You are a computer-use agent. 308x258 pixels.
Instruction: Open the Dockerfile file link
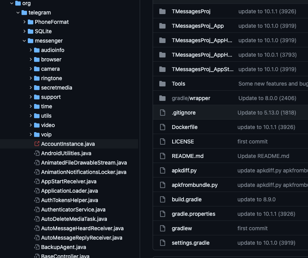[x=185, y=127]
